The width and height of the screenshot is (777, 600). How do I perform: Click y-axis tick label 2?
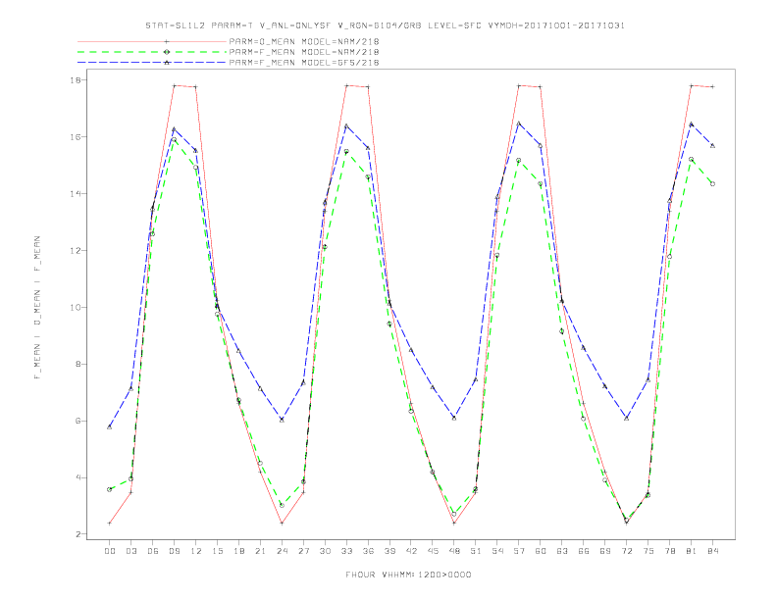(80, 534)
